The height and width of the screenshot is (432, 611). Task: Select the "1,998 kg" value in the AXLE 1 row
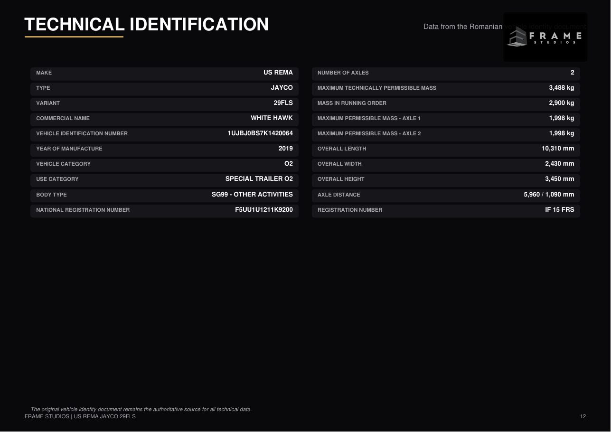(562, 118)
